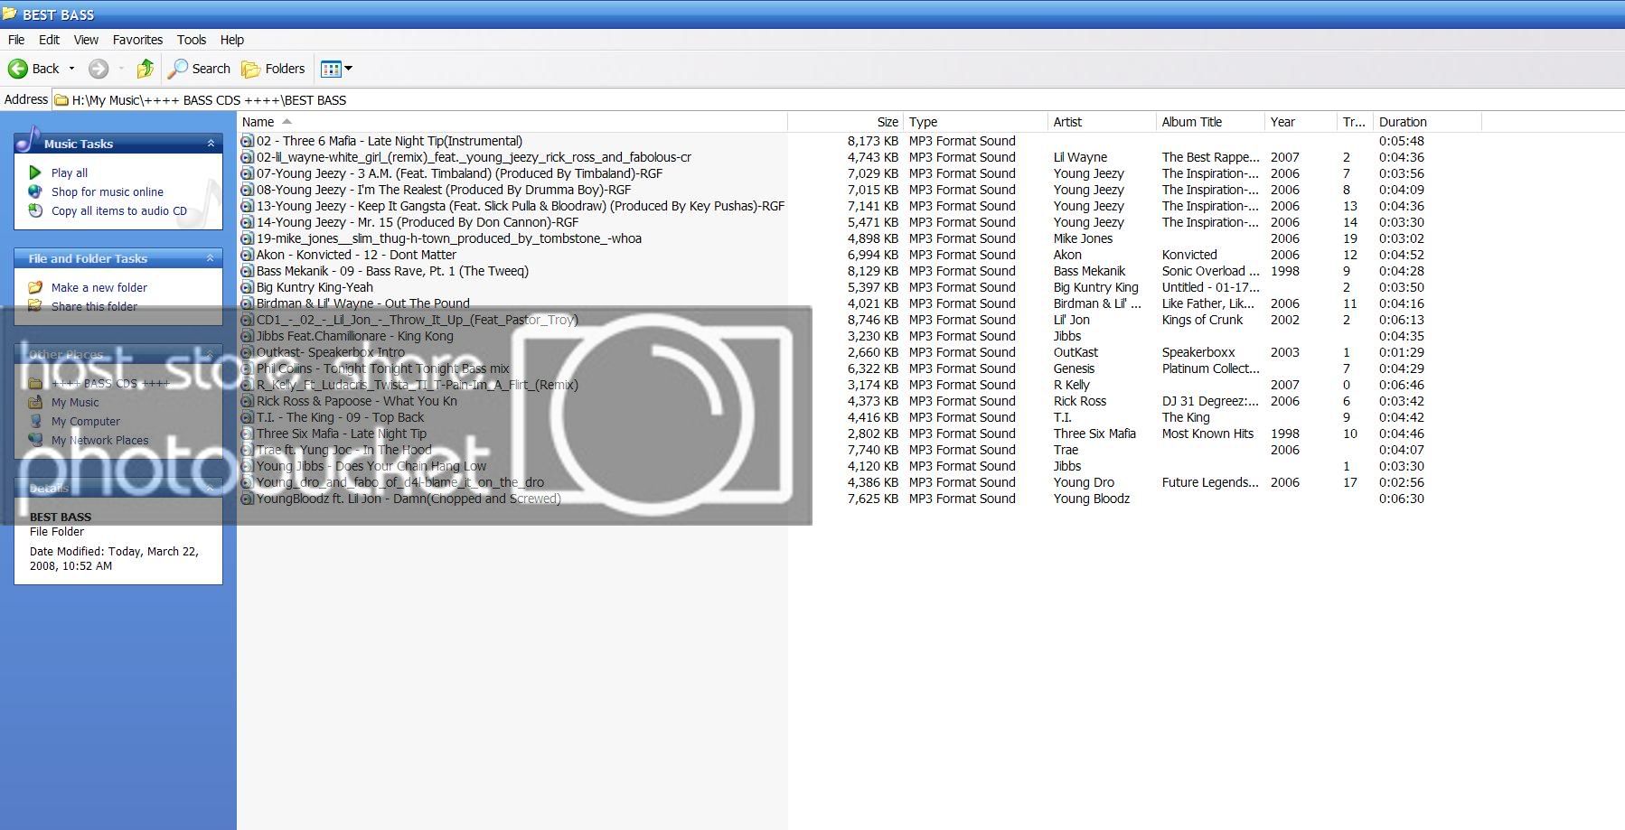This screenshot has height=830, width=1625.
Task: Toggle the Folders pane icon
Action: click(250, 69)
